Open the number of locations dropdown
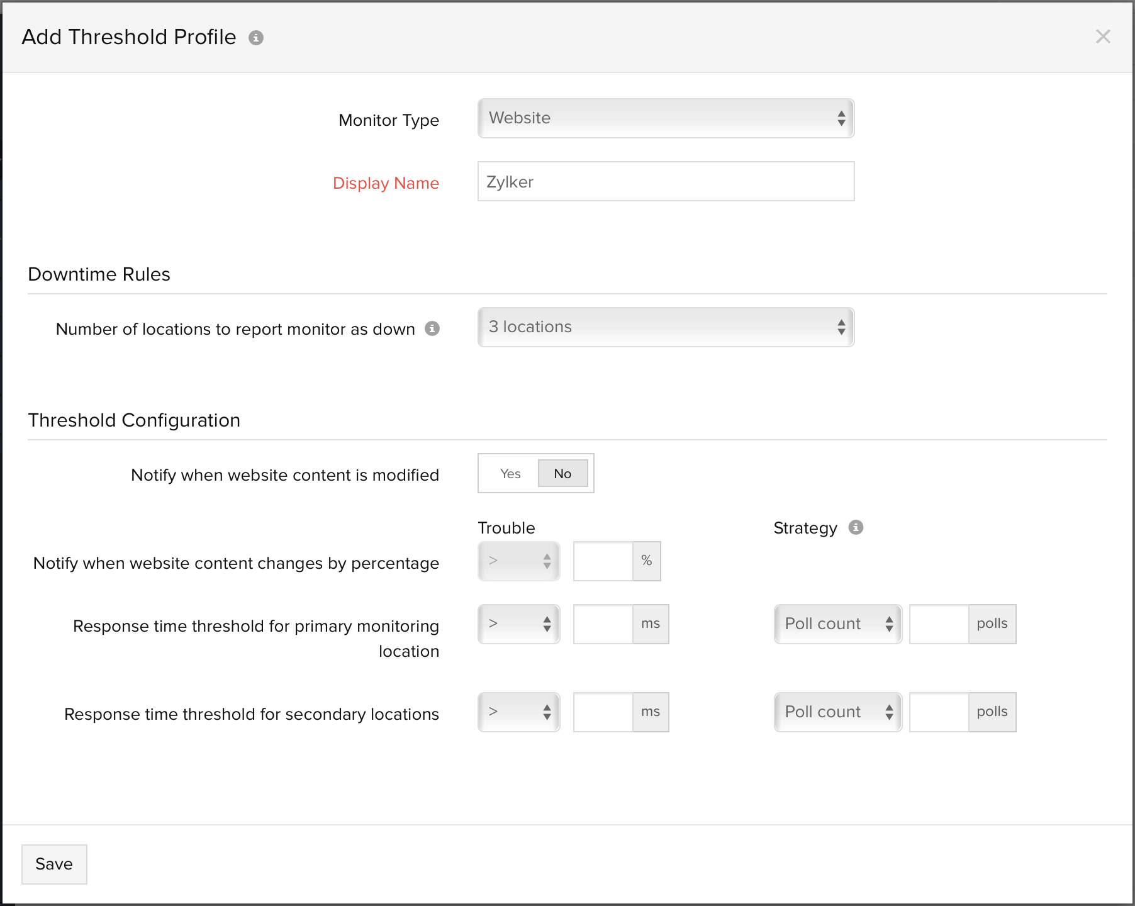Viewport: 1135px width, 906px height. point(666,327)
